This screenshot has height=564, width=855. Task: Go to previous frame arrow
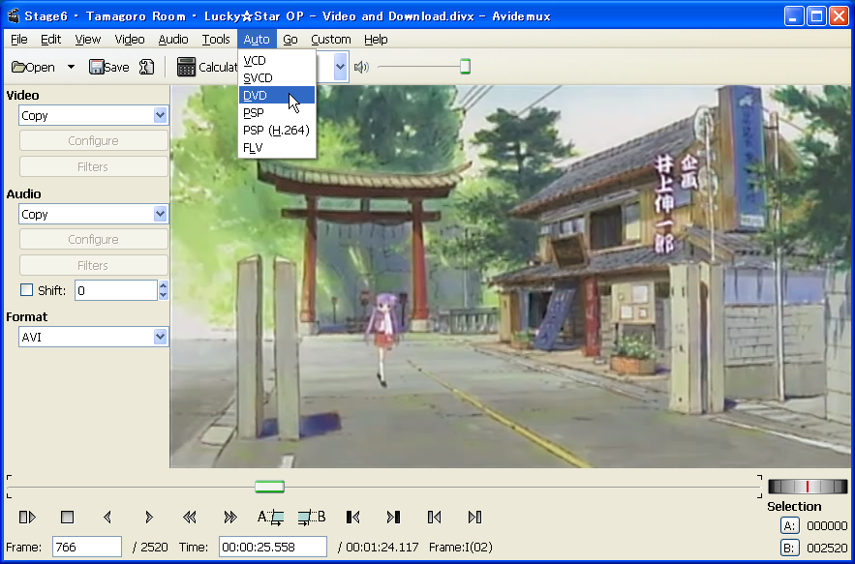[107, 517]
